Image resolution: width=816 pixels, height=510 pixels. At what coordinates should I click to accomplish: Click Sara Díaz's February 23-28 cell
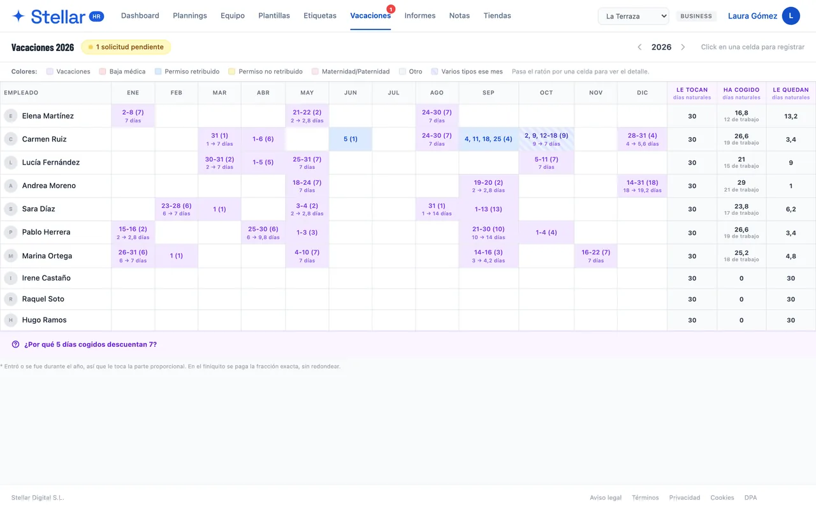point(177,209)
